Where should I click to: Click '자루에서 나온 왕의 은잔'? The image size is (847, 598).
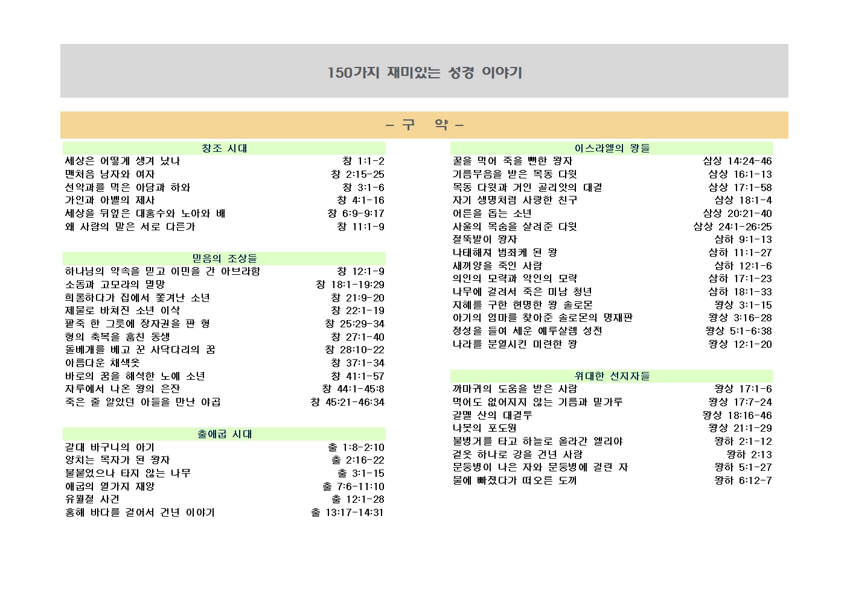pyautogui.click(x=122, y=389)
